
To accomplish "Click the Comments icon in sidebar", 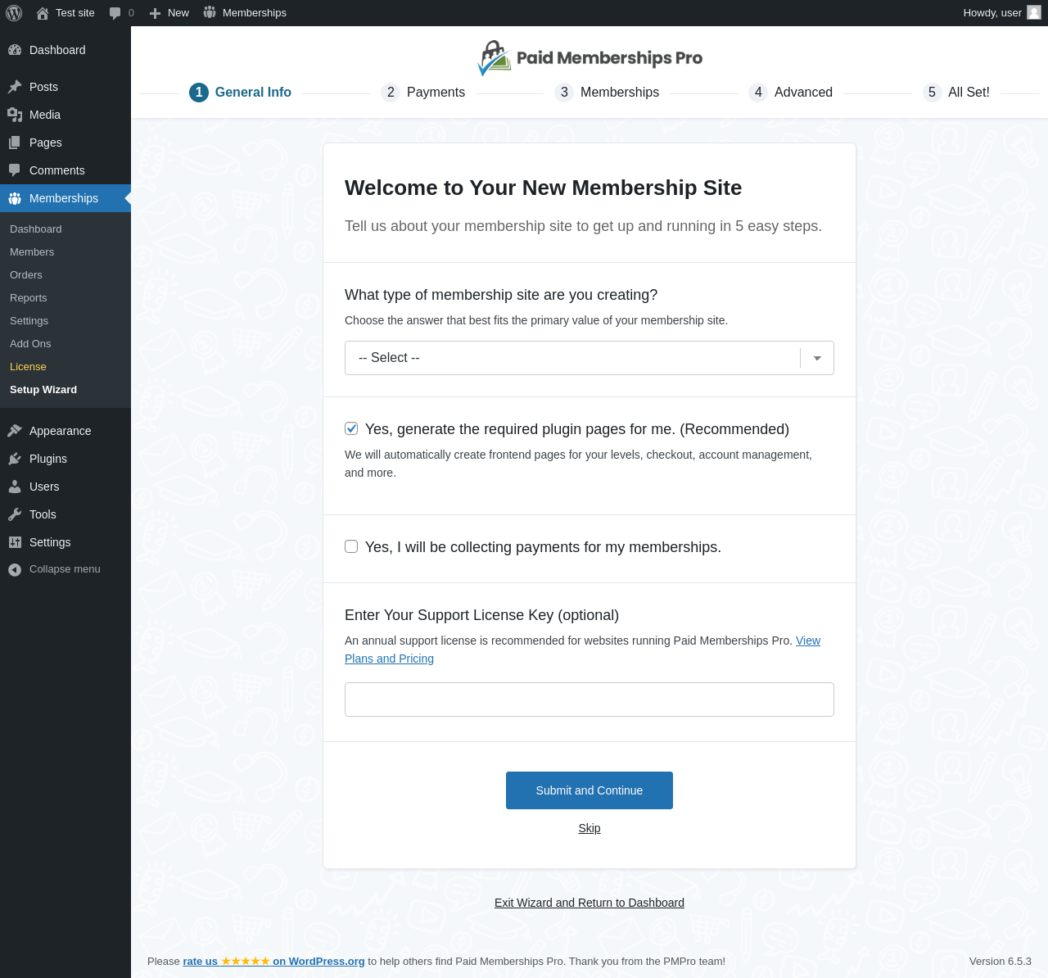I will pyautogui.click(x=15, y=170).
